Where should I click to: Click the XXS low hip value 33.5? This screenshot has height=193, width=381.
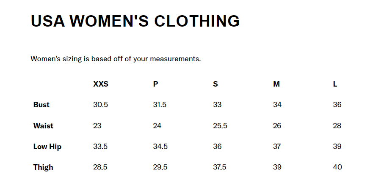(100, 147)
